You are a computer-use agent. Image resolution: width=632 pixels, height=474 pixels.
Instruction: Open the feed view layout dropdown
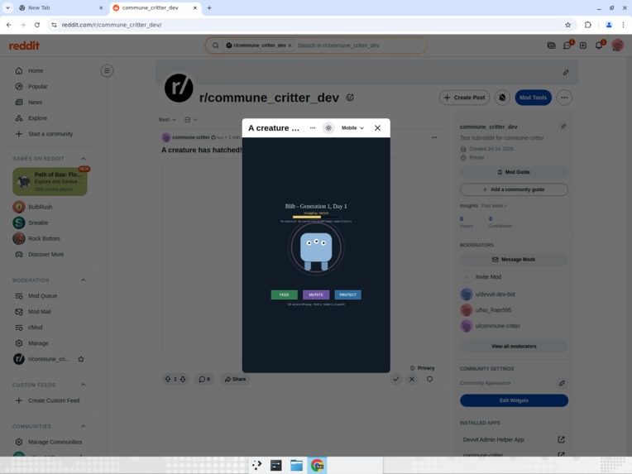tap(190, 120)
